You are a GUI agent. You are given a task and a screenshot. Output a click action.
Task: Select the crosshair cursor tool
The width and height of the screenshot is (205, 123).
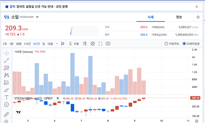coord(6,53)
